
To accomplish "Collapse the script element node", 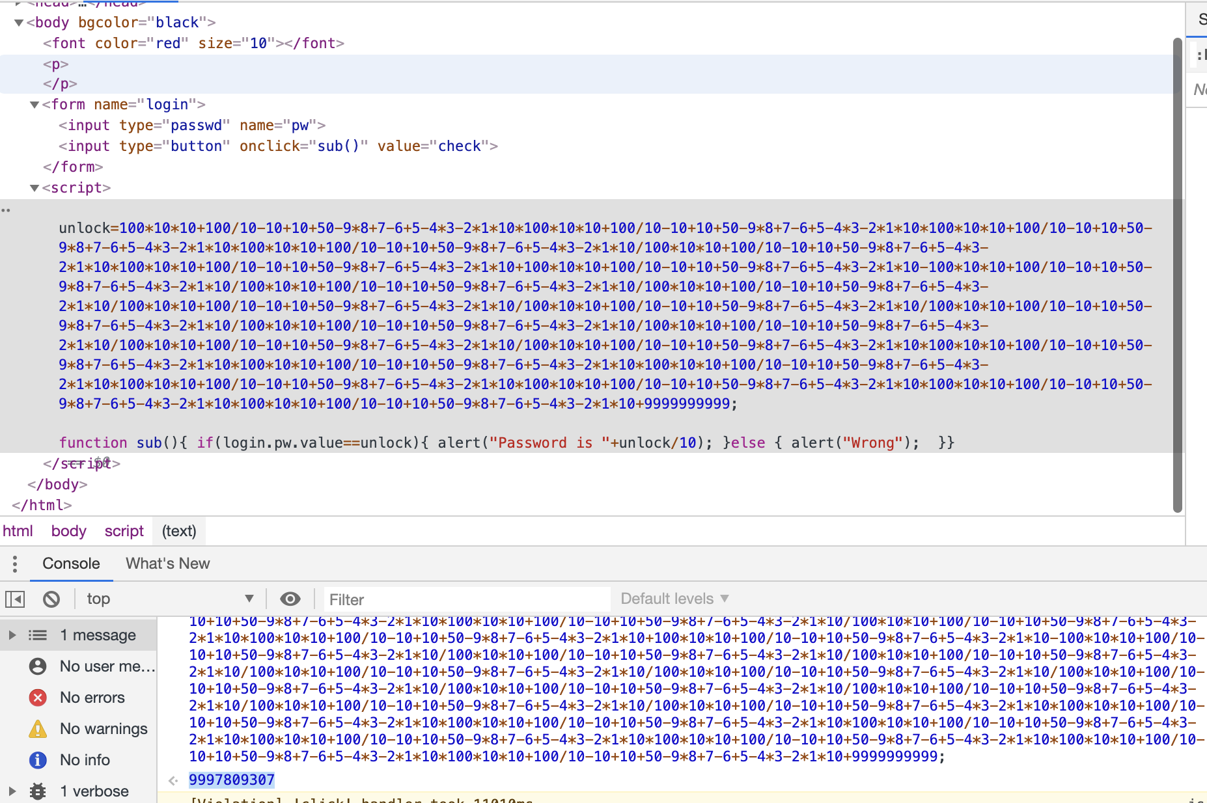I will [x=35, y=188].
